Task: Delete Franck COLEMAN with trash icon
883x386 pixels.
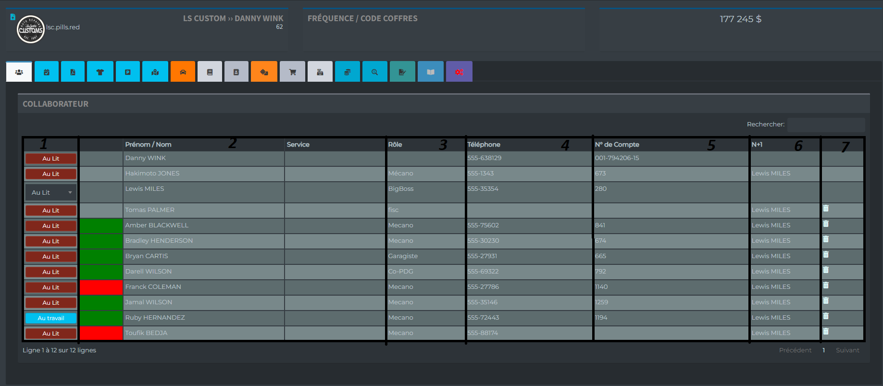Action: coord(826,286)
